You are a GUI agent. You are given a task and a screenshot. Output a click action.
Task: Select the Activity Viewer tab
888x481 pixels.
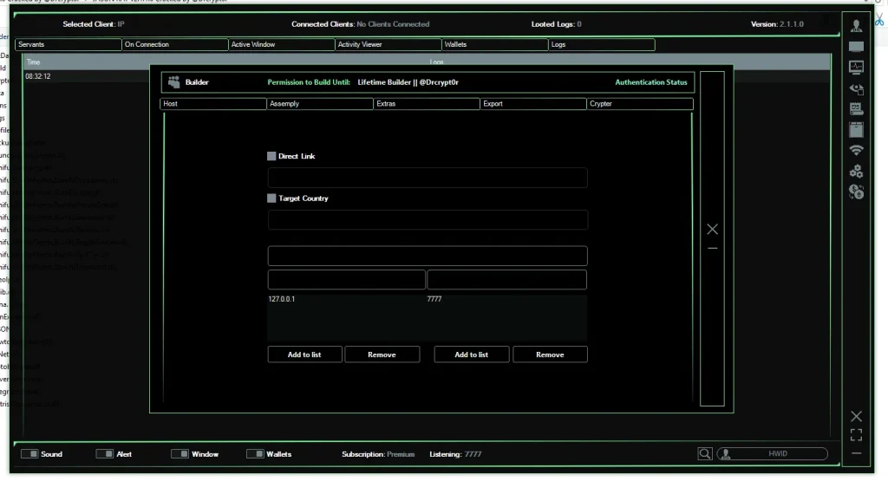click(388, 44)
